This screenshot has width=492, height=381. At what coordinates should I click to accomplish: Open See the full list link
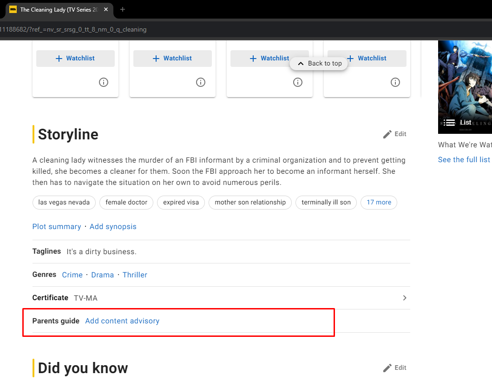pos(464,160)
